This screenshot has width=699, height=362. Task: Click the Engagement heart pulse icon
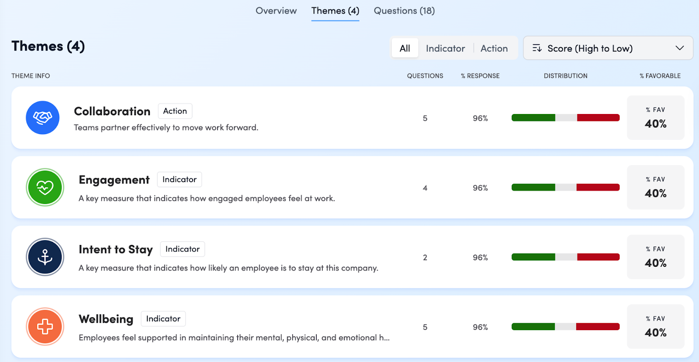pos(45,187)
